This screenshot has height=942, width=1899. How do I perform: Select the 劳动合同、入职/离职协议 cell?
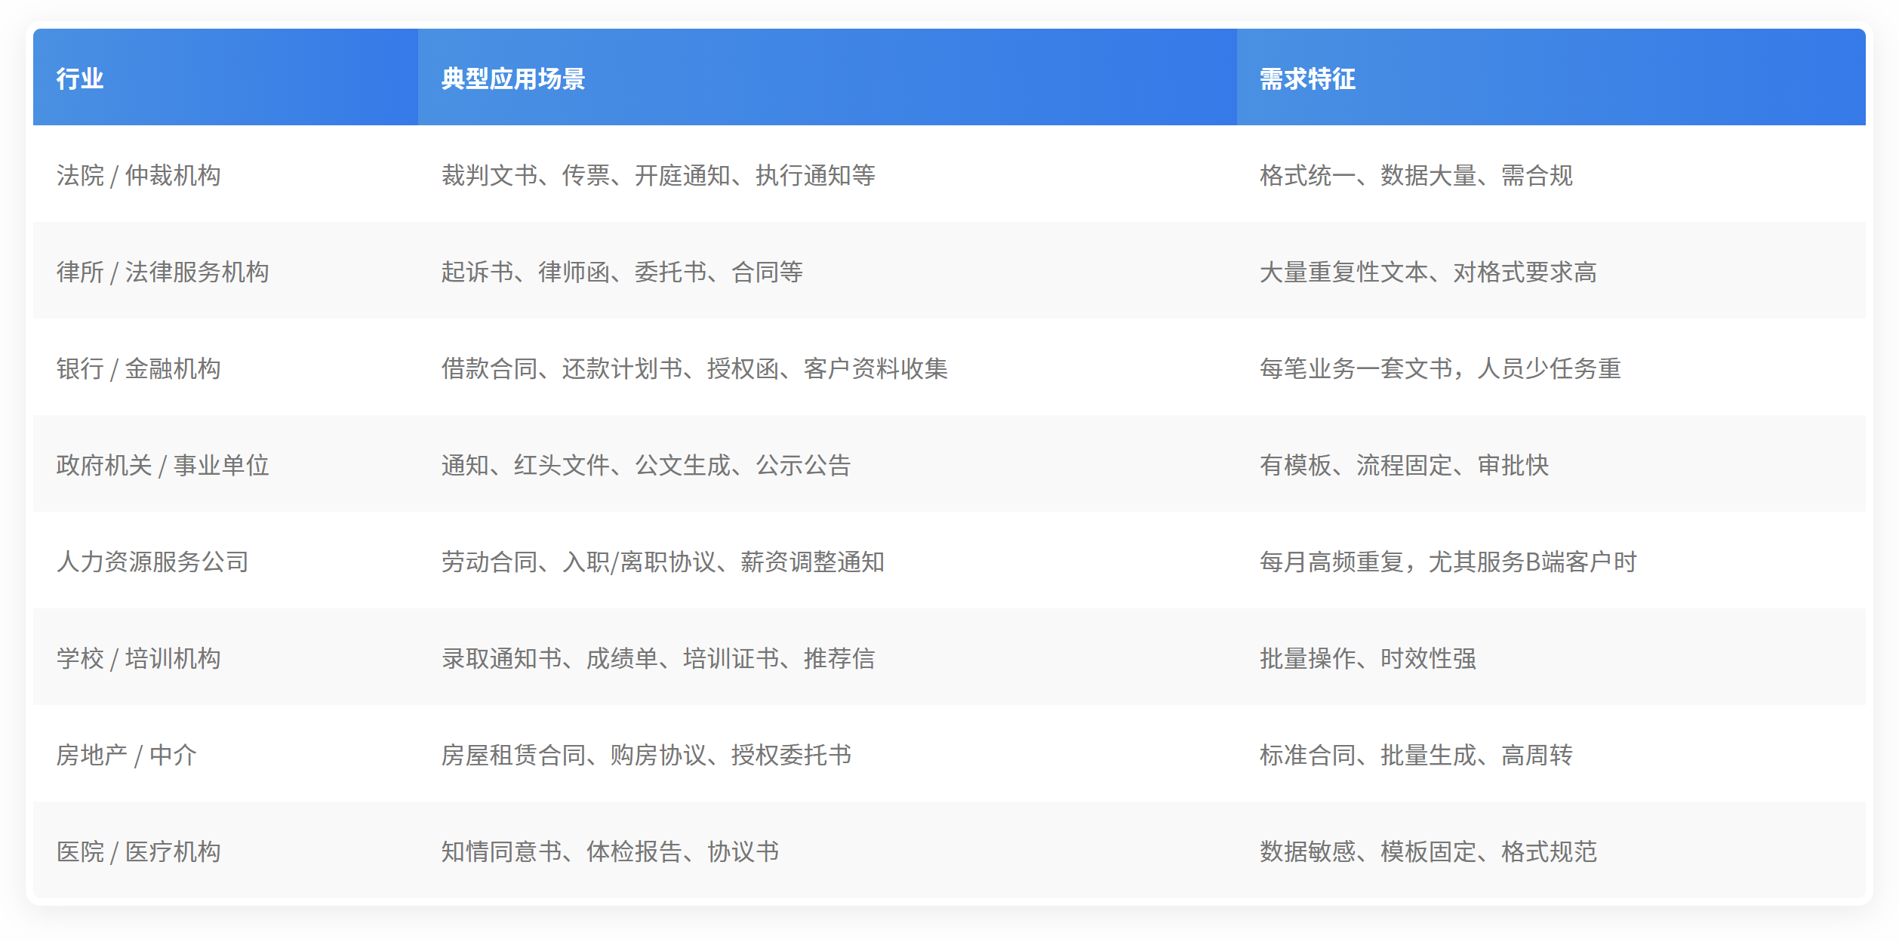pos(663,562)
